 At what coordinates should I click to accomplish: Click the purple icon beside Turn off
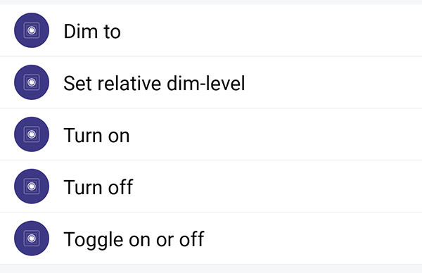[32, 186]
